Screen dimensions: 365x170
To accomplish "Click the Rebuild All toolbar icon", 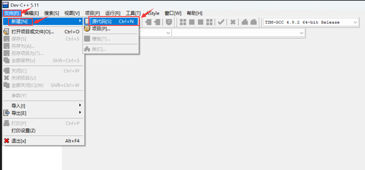I will coord(209,22).
